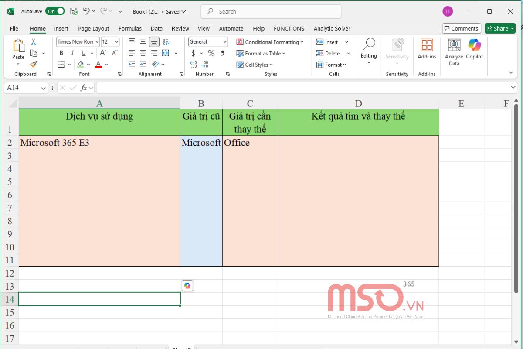Click the Share button
Screen dimensions: 523x349
tap(500, 28)
